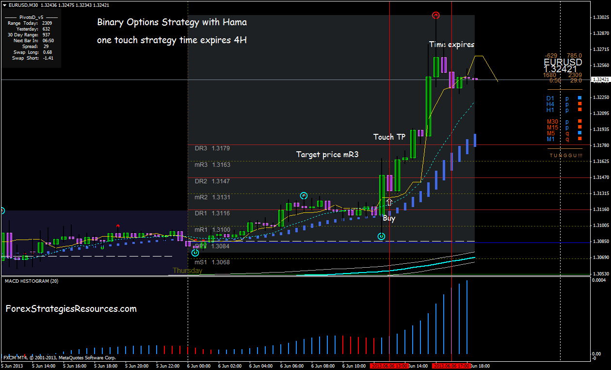The height and width of the screenshot is (370, 611).
Task: Click the 'Next Bar In: 06:50' row
Action: coord(33,40)
